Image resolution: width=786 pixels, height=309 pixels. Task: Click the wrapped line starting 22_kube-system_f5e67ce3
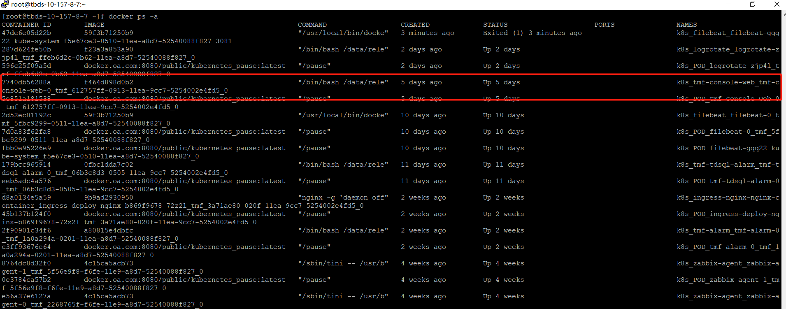coord(117,41)
